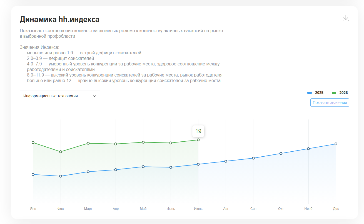The image size is (364, 224).
Task: Click the heading Динамика hh.индекса
Action: tap(59, 20)
